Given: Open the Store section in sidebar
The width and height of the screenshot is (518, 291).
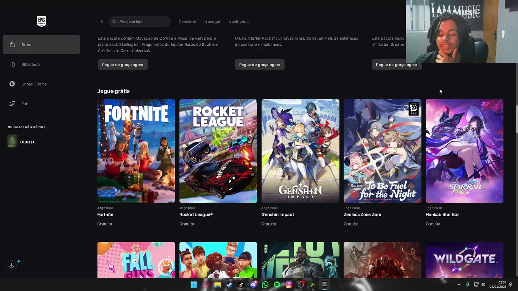Looking at the screenshot, I should [x=41, y=44].
